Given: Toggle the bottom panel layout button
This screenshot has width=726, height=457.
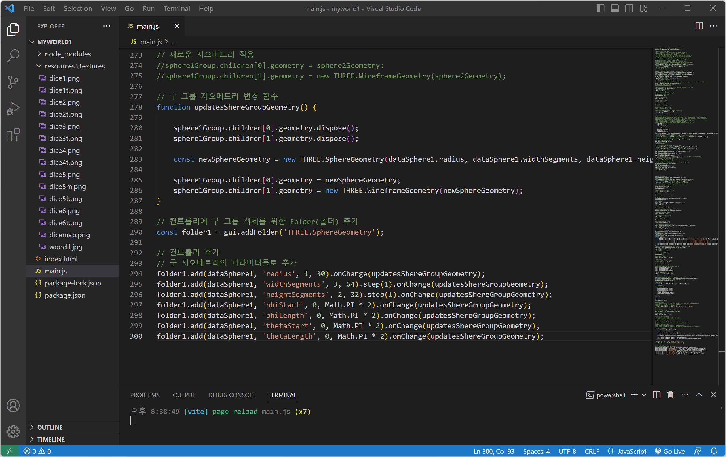Looking at the screenshot, I should point(615,8).
